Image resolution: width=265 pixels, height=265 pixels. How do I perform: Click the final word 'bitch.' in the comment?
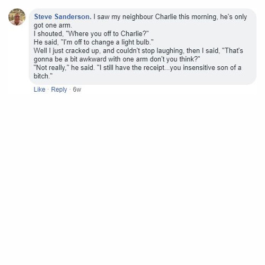point(42,76)
